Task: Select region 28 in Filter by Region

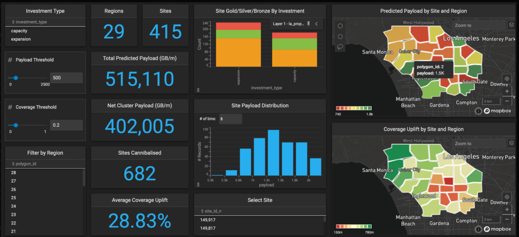Action: pyautogui.click(x=44, y=172)
